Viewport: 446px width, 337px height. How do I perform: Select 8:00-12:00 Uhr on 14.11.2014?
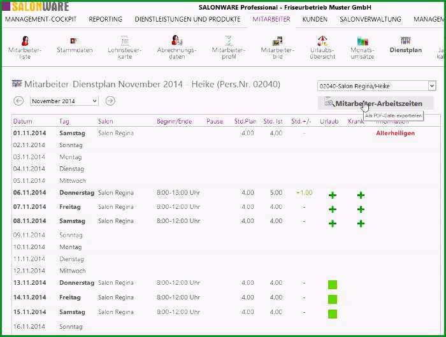[x=178, y=298]
